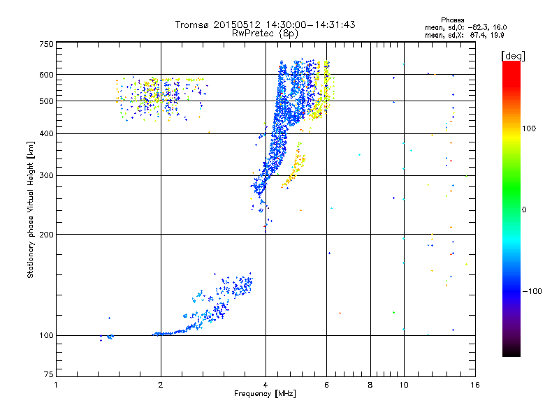Click y-axis tick label '75'
The height and width of the screenshot is (419, 559).
[49, 374]
